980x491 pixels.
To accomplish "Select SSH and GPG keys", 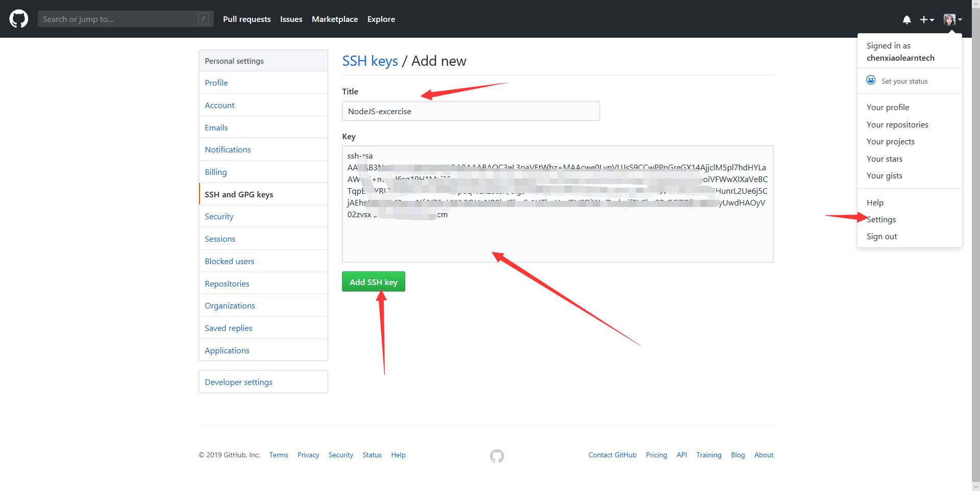I will 263,194.
